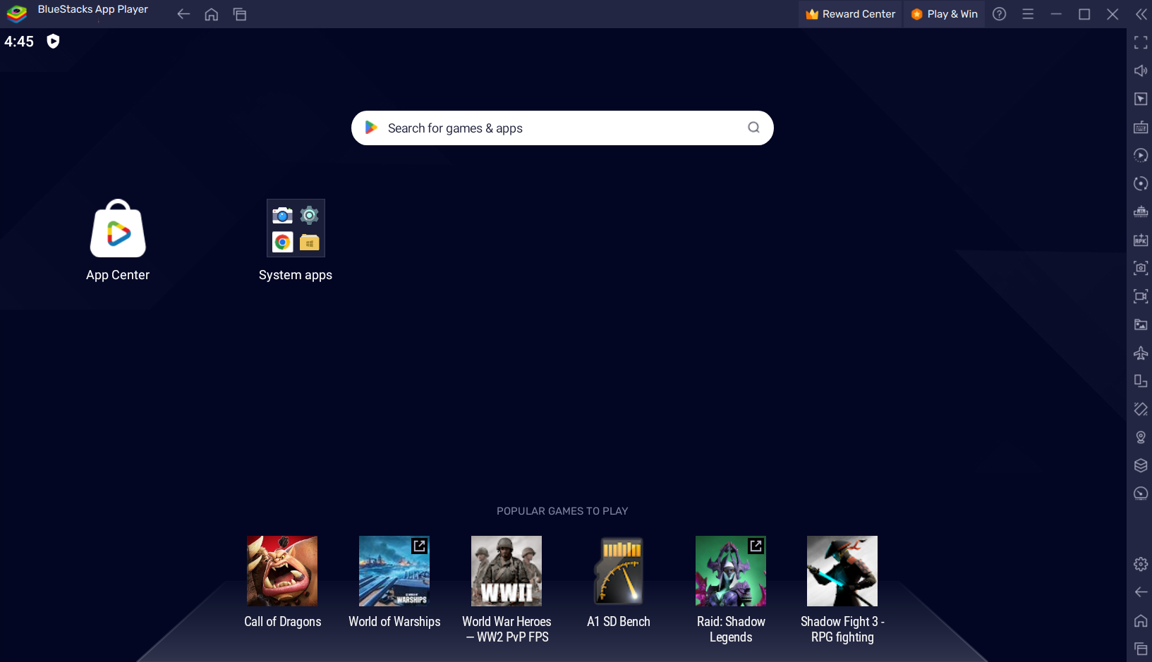The width and height of the screenshot is (1152, 662).
Task: Toggle fullscreen mode
Action: tap(1141, 43)
